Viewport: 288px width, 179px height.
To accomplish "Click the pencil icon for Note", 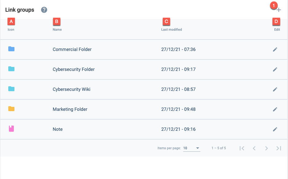I will [275, 130].
